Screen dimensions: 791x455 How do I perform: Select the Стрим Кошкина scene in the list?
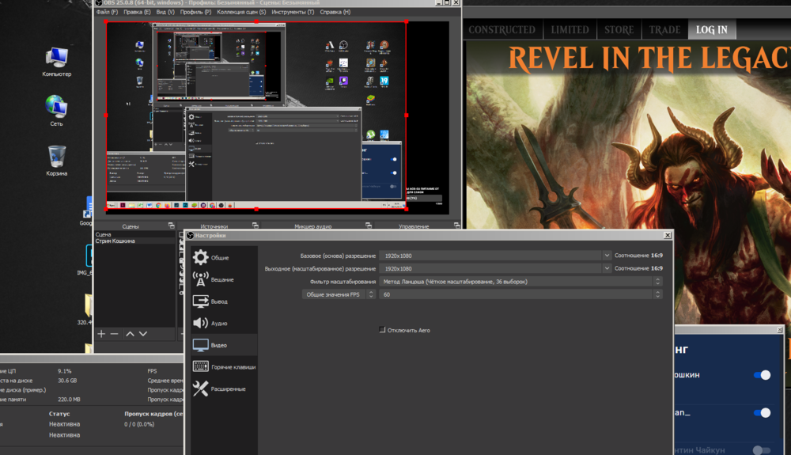point(115,241)
